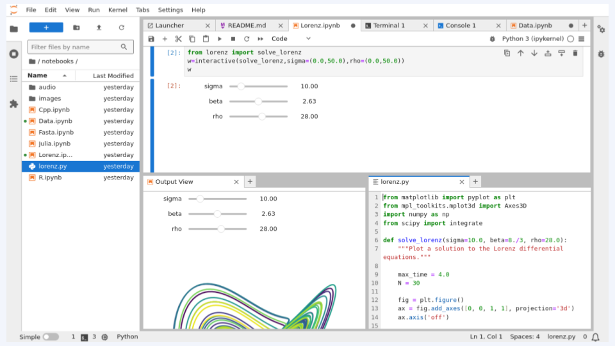Run the selected cell with play icon
Screen dimensions: 615x346
click(220, 38)
